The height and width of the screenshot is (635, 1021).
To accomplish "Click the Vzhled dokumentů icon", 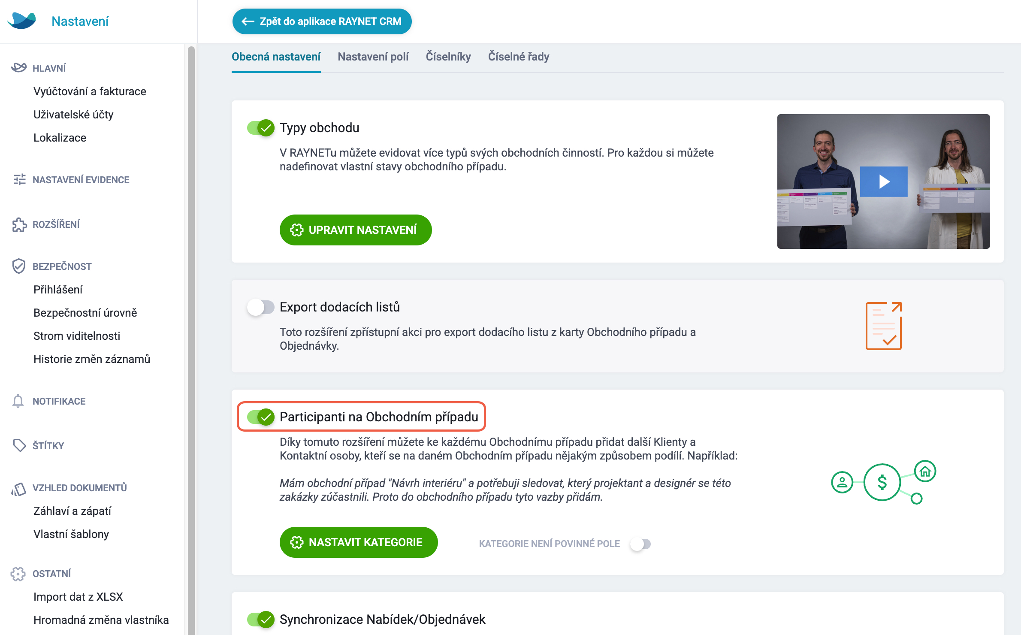I will pyautogui.click(x=18, y=488).
